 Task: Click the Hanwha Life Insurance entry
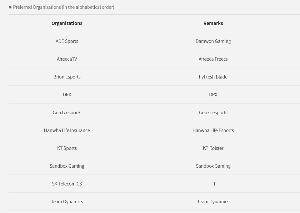[x=67, y=130]
